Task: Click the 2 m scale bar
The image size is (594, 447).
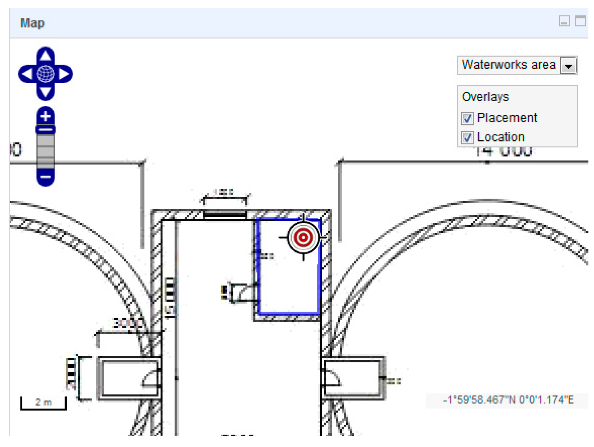Action: pos(43,403)
